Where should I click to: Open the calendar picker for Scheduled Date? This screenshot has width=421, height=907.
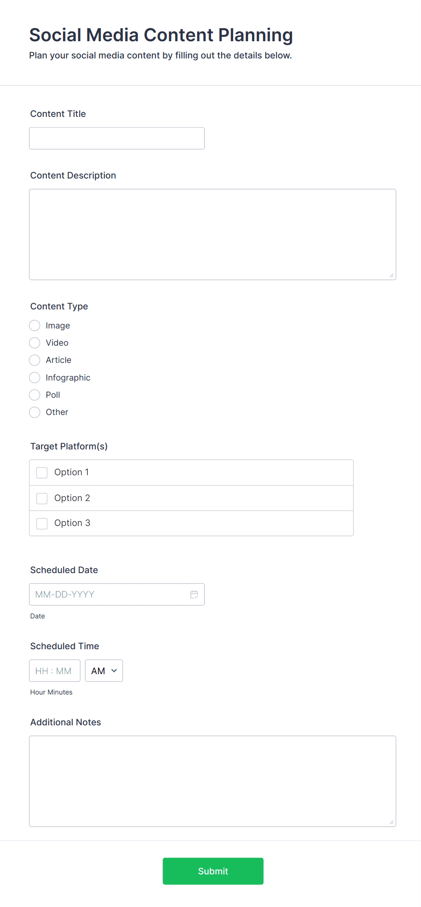(x=194, y=594)
